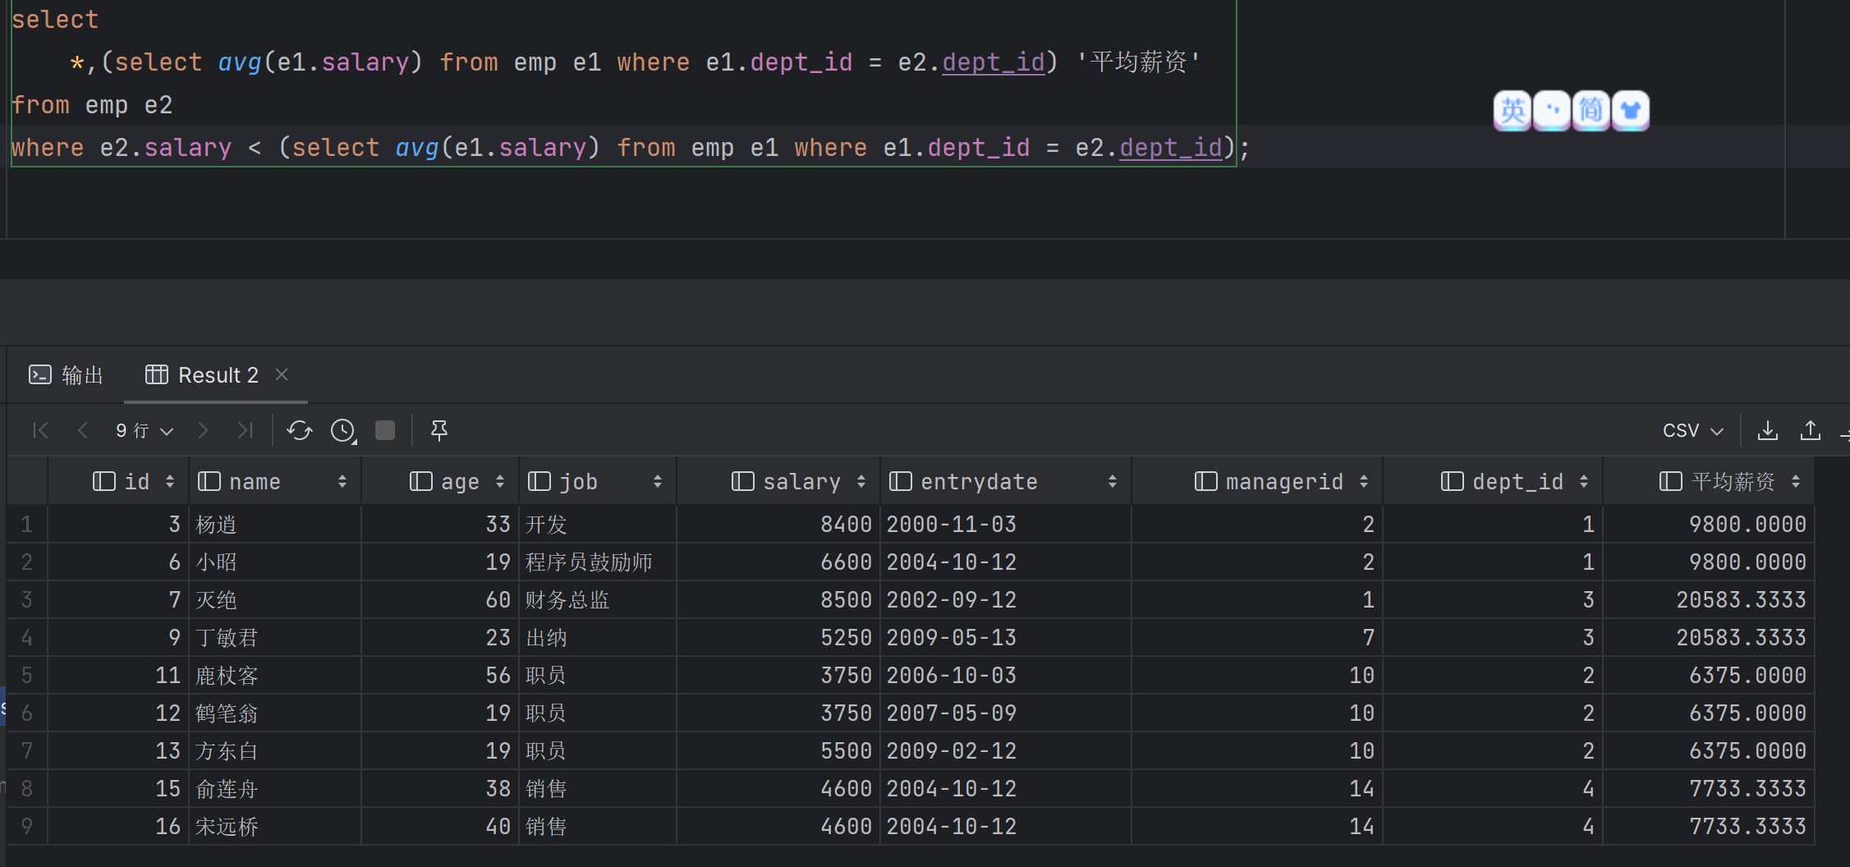This screenshot has height=867, width=1850.
Task: Click the 'select' keyword on first editor line
Action: (55, 20)
